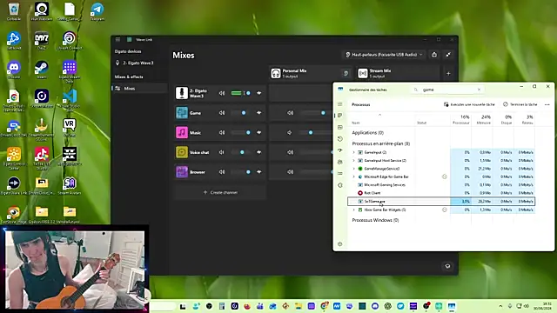Mute Browser in the Personal Mix column
557x313 pixels.
tap(290, 172)
